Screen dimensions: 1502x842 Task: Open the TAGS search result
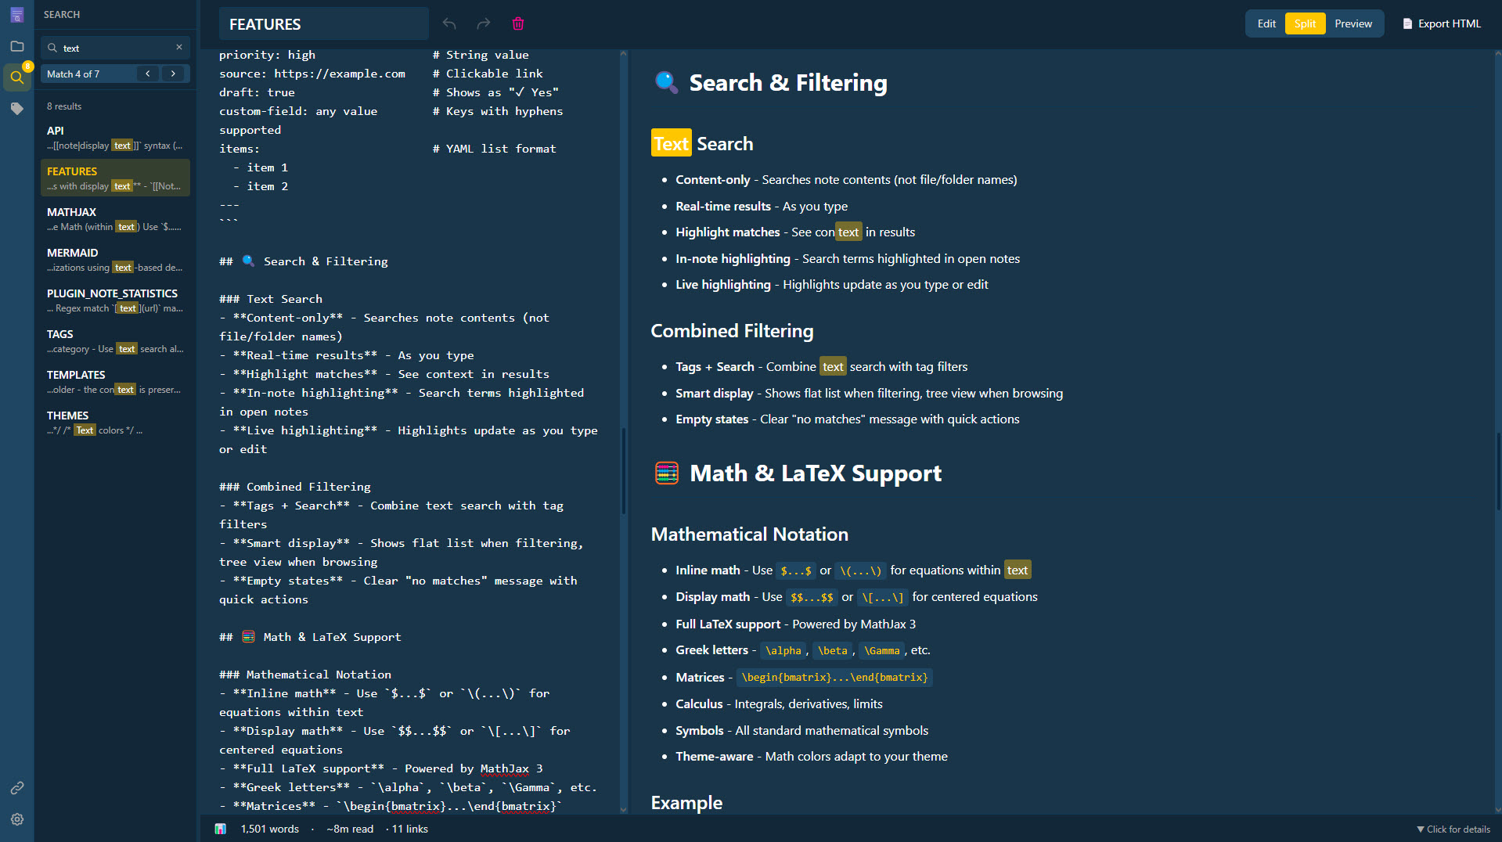coord(115,341)
